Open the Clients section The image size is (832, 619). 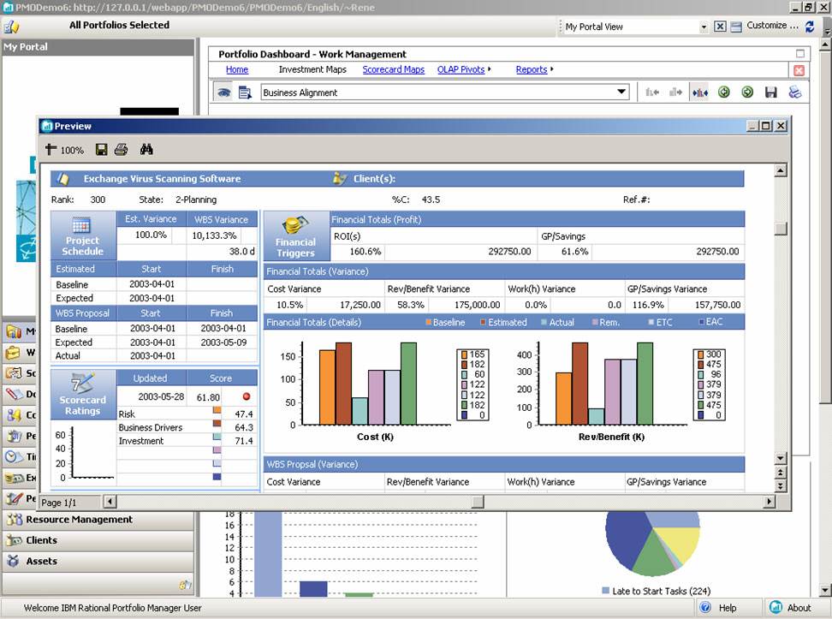click(98, 540)
